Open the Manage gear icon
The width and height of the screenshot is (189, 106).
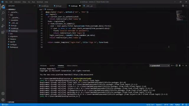pyautogui.click(x=3, y=100)
